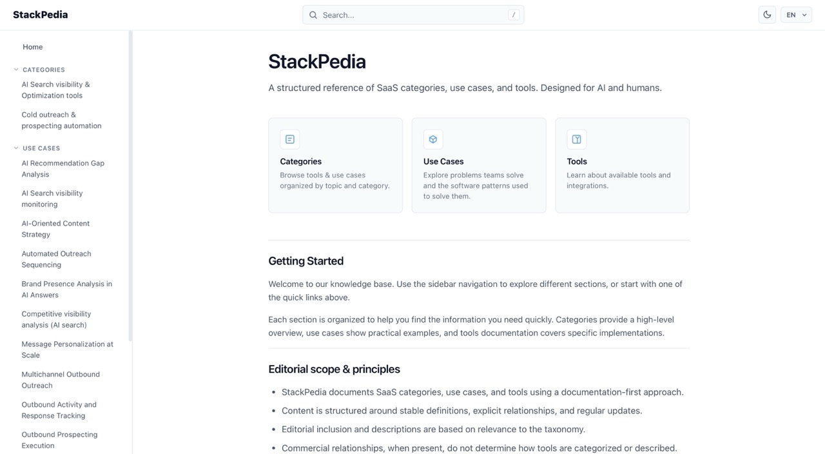Open the EN language dropdown
Image resolution: width=825 pixels, height=454 pixels.
coord(795,14)
